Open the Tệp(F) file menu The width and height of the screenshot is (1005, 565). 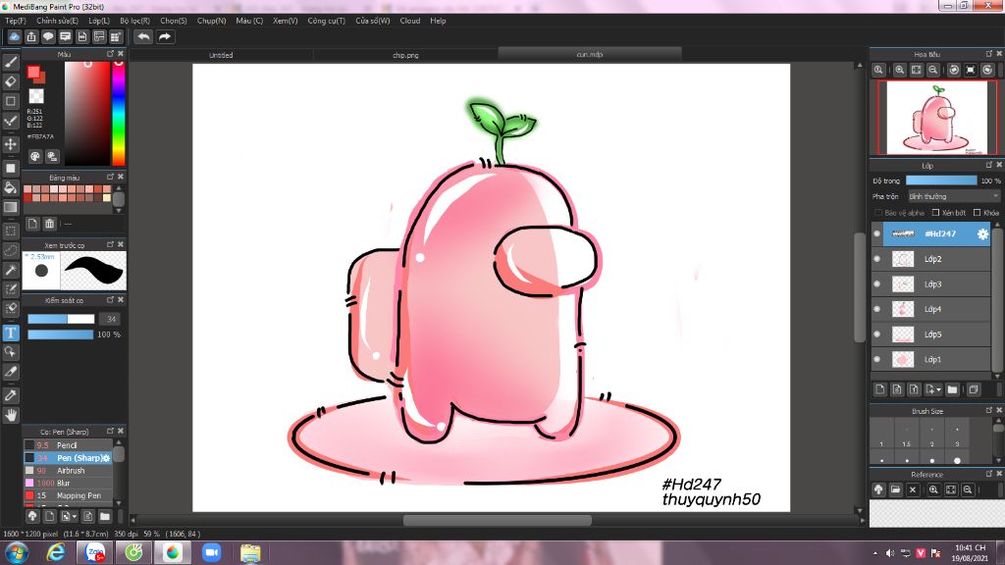pos(16,21)
